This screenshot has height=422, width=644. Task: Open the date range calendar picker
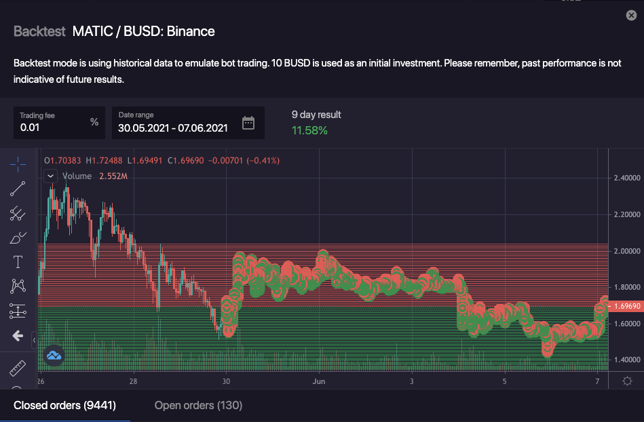[248, 123]
